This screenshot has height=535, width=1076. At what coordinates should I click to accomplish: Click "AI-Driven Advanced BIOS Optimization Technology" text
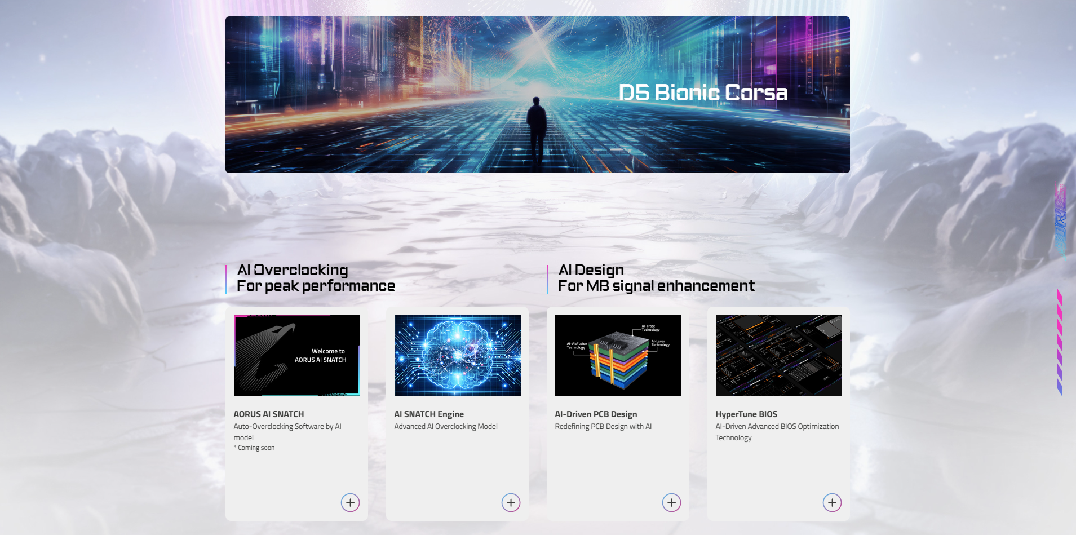pyautogui.click(x=777, y=432)
